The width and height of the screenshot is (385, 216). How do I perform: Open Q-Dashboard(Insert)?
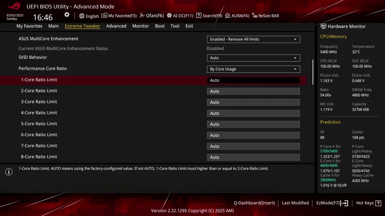point(254,203)
